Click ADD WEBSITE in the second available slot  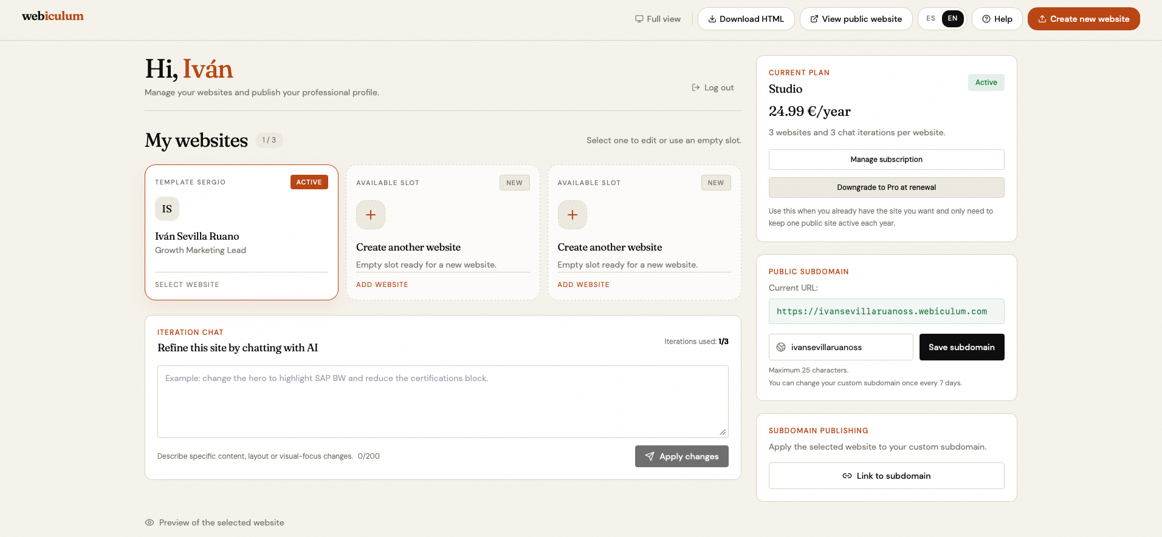[x=583, y=285]
